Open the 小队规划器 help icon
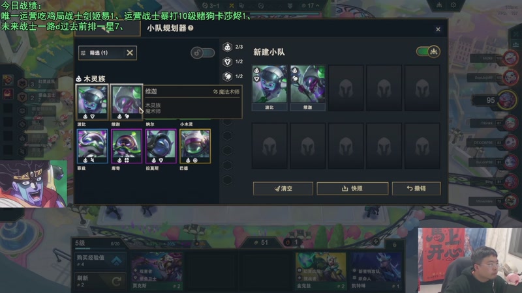Image resolution: width=522 pixels, height=293 pixels. (x=191, y=28)
